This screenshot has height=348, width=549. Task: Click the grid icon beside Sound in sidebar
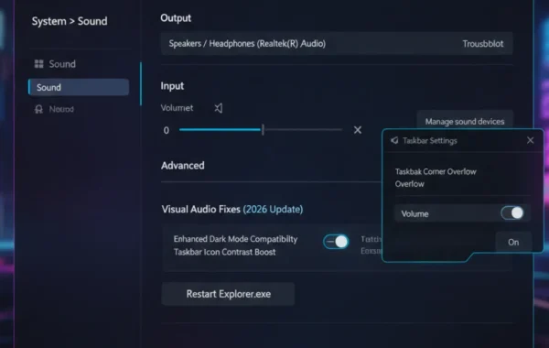(x=38, y=64)
